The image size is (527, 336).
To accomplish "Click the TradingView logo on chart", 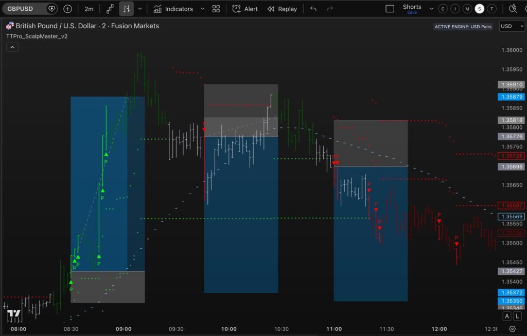I will point(14,313).
